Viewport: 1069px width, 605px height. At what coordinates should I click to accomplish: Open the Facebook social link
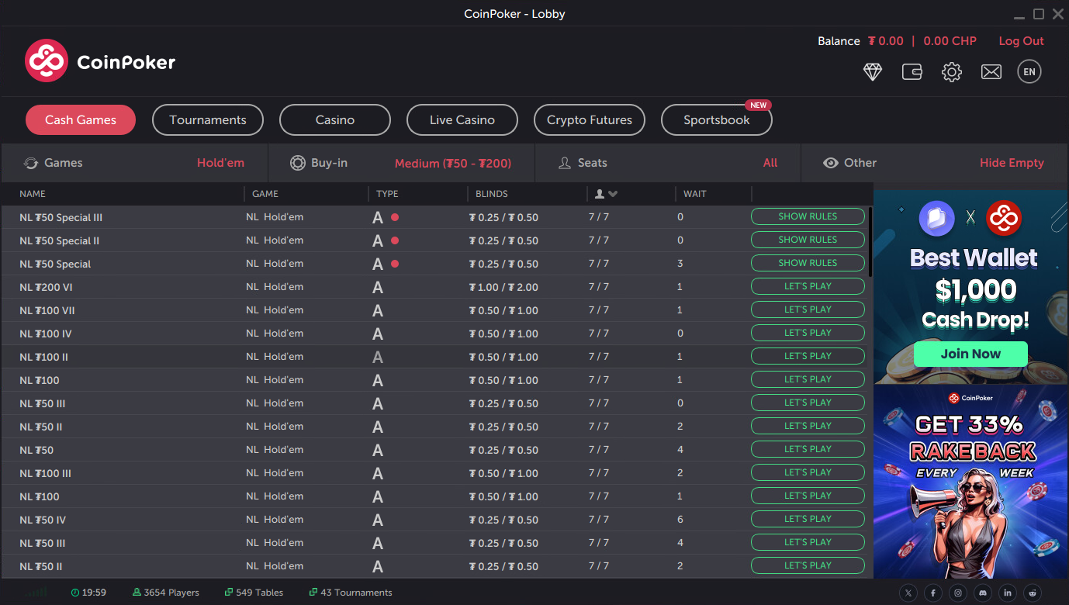[933, 593]
